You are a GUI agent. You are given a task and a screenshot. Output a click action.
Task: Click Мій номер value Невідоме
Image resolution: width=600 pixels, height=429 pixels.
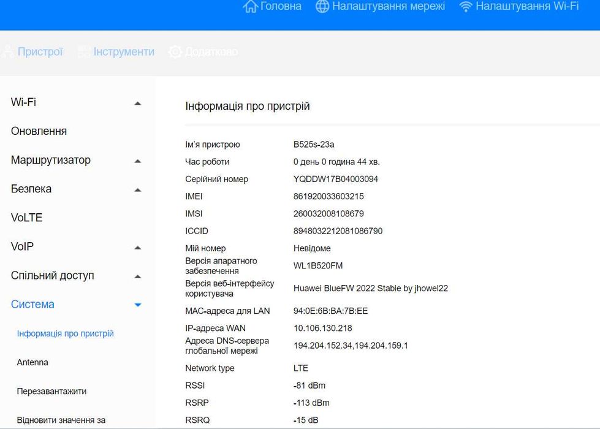click(312, 248)
